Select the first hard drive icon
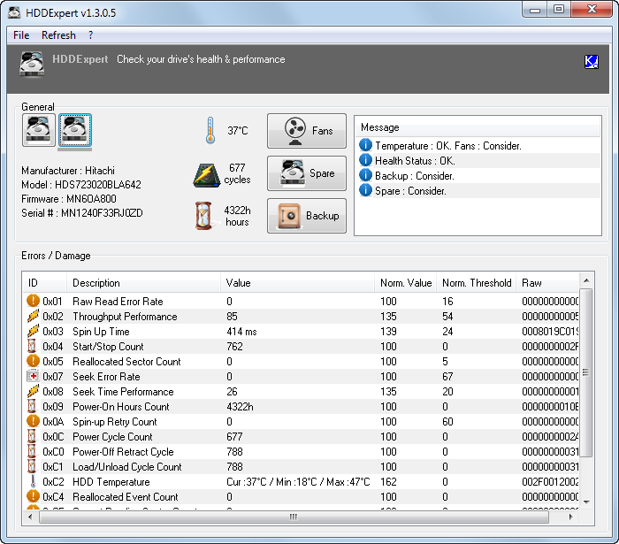This screenshot has width=619, height=544. [x=39, y=130]
